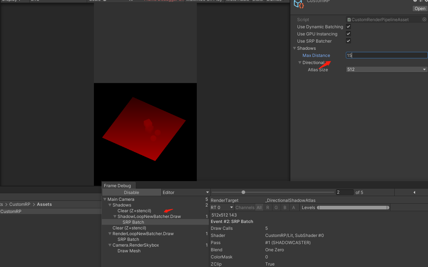Toggle Use Dynamic Batching checkbox
Image resolution: width=428 pixels, height=267 pixels.
pyautogui.click(x=348, y=26)
